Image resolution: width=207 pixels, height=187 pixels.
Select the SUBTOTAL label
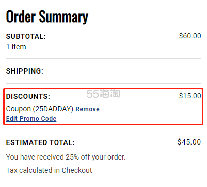[x=26, y=36]
